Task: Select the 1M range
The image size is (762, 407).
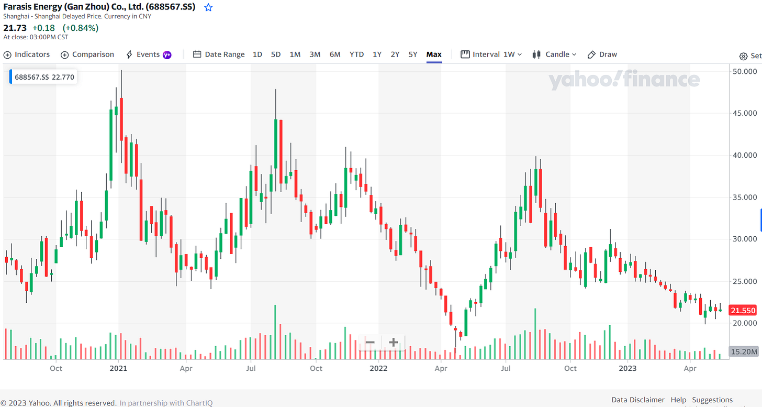Action: (295, 54)
